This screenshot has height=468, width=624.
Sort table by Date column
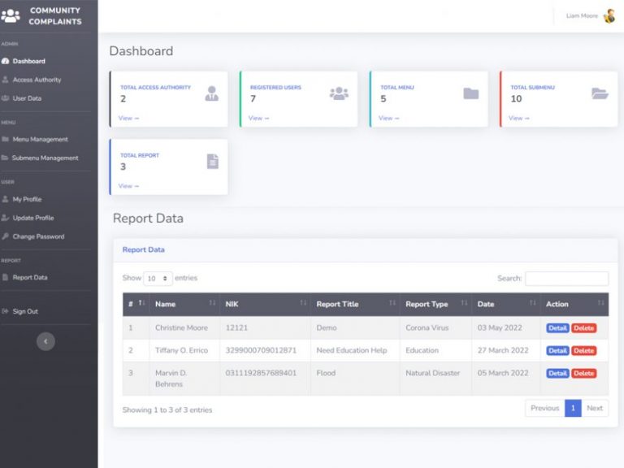[x=508, y=304]
